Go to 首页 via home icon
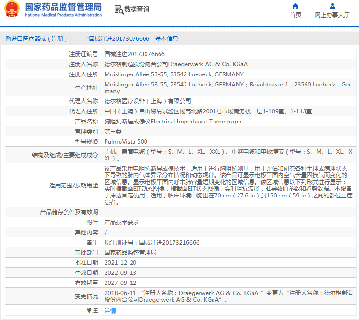This screenshot has height=320, width=359. (x=295, y=6)
